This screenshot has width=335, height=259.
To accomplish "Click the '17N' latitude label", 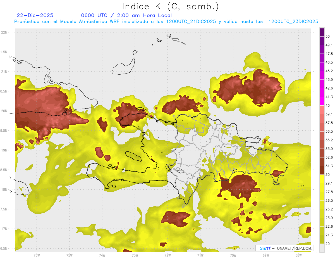I will coord(4,229).
